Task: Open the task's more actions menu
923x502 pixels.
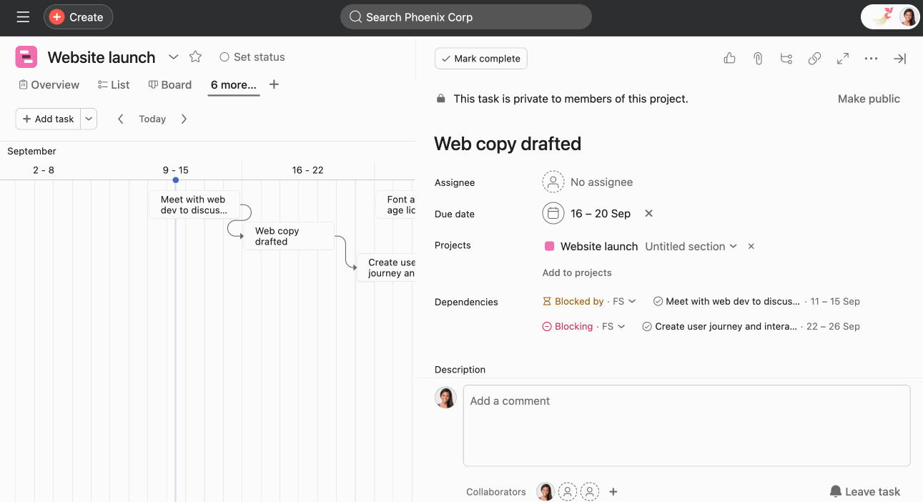Action: [871, 58]
